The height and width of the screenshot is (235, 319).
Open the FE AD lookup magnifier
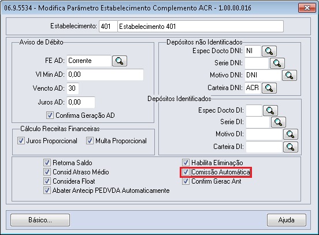(x=120, y=61)
